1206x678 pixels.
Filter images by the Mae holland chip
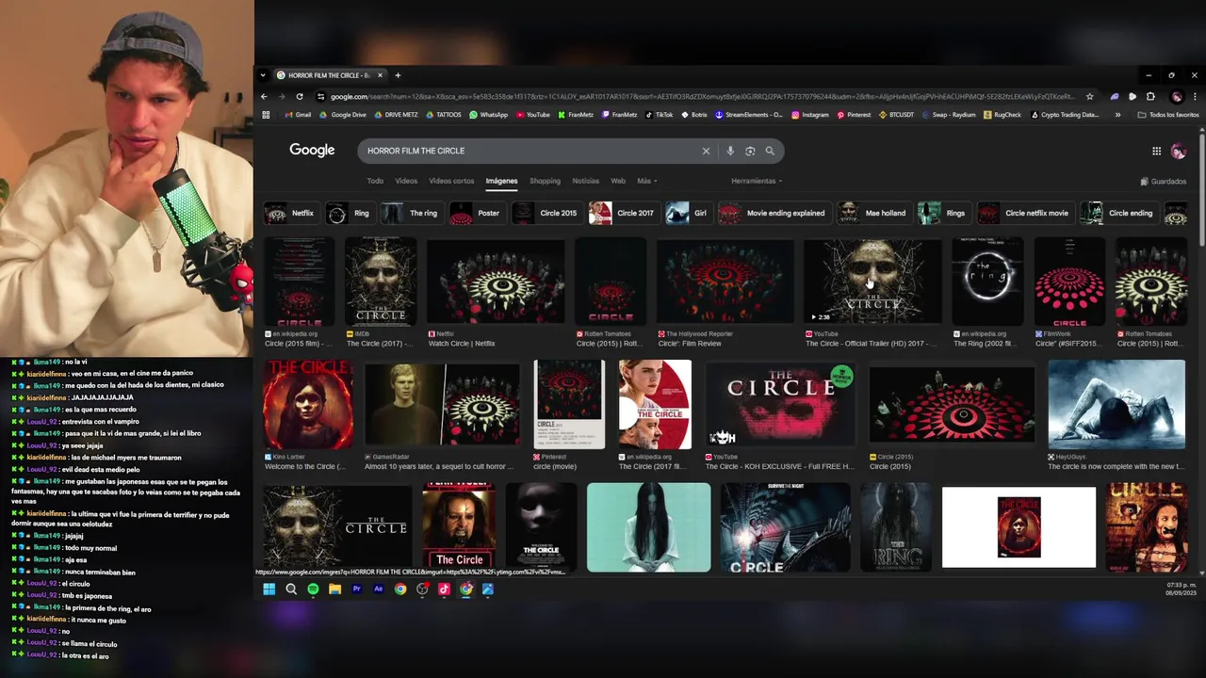pos(874,213)
